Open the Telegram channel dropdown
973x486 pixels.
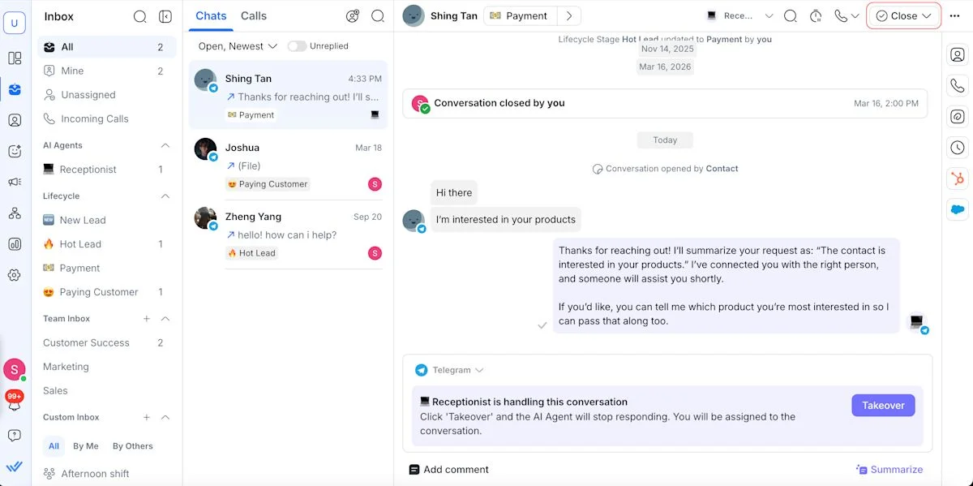coord(449,370)
